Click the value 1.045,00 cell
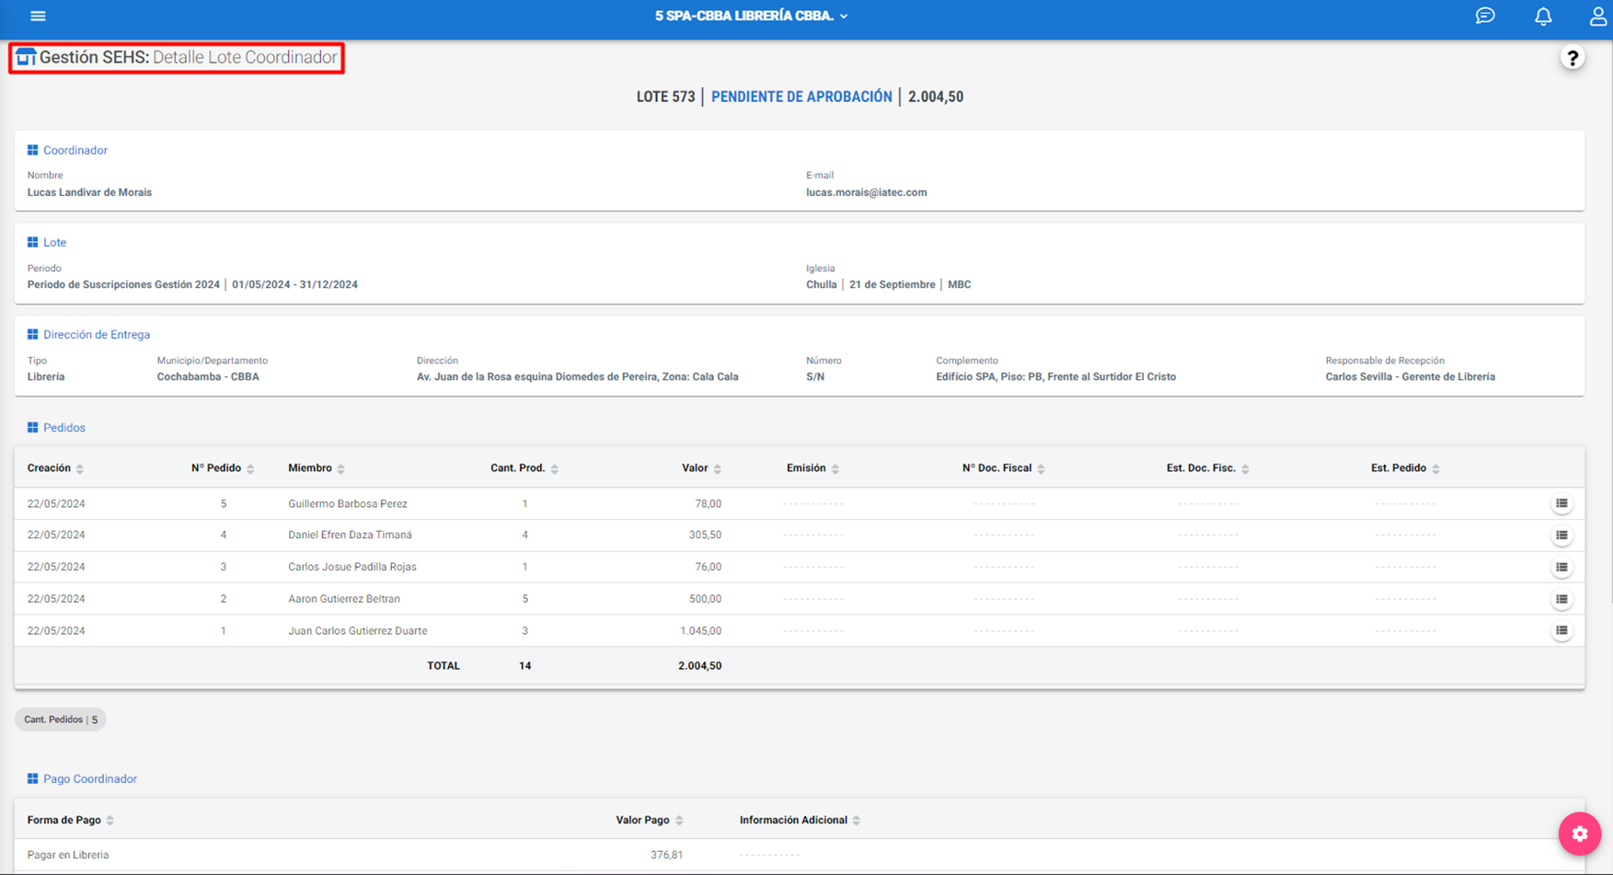Image resolution: width=1613 pixels, height=875 pixels. (700, 631)
